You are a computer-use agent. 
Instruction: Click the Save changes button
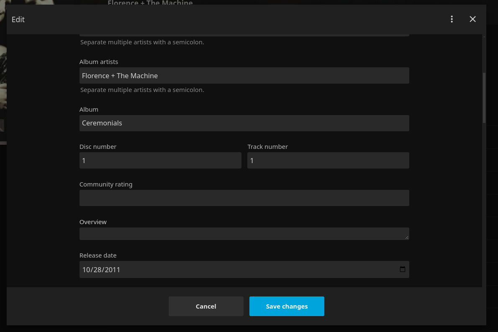coord(287,306)
